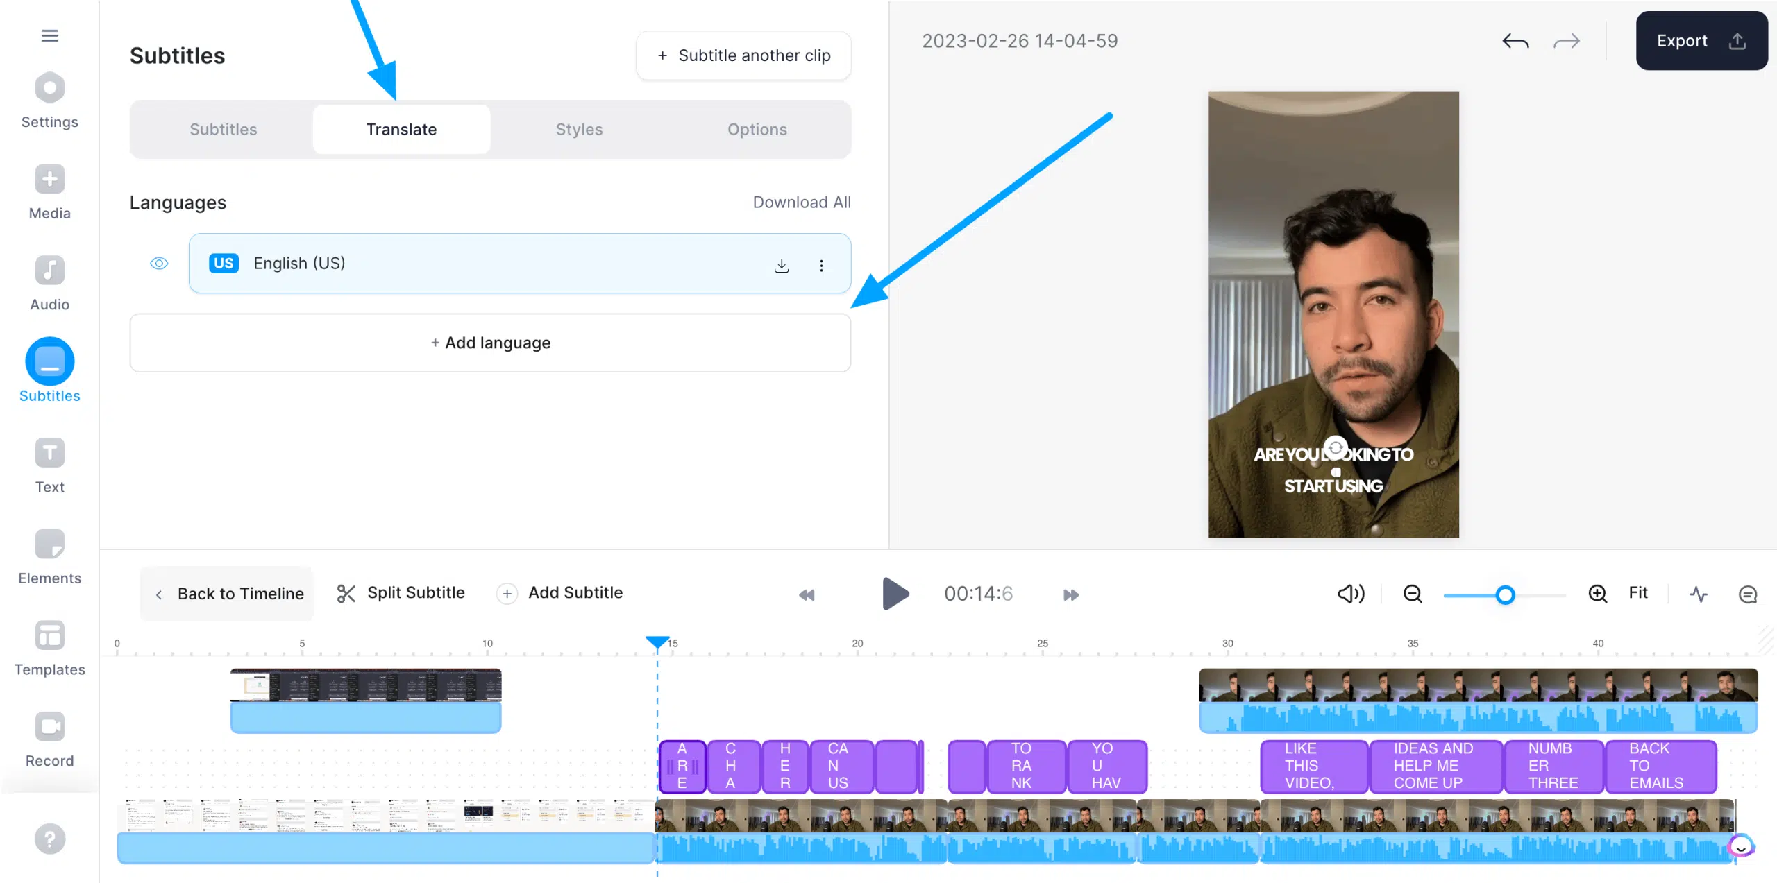
Task: Toggle visibility eye icon for English (US)
Action: point(159,263)
